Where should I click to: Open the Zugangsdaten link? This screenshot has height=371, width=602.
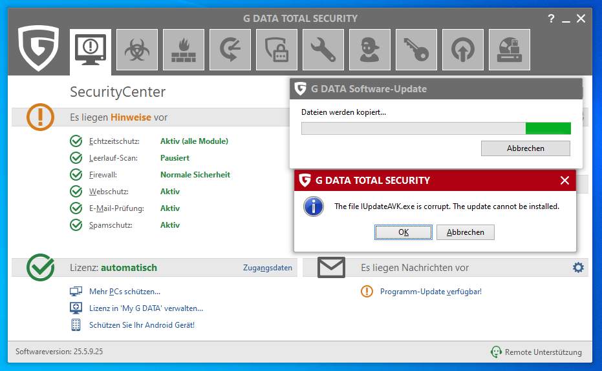[x=268, y=268]
